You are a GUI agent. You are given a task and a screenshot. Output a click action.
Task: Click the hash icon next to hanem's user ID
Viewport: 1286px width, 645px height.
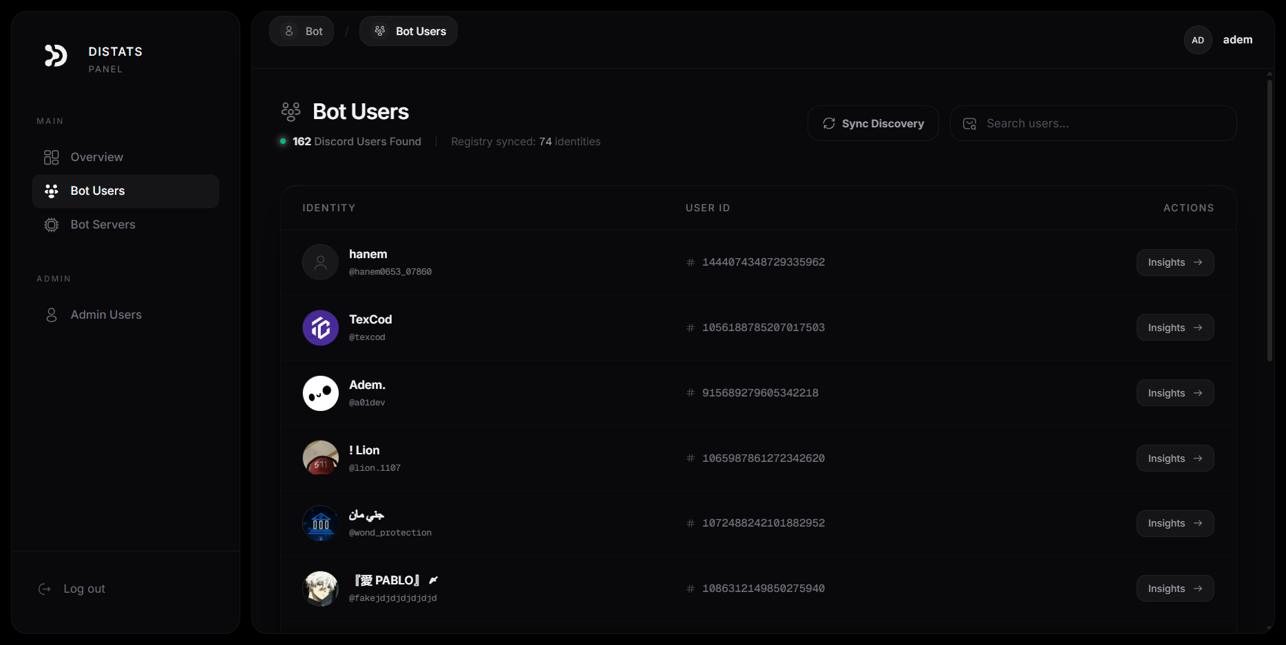pyautogui.click(x=690, y=262)
